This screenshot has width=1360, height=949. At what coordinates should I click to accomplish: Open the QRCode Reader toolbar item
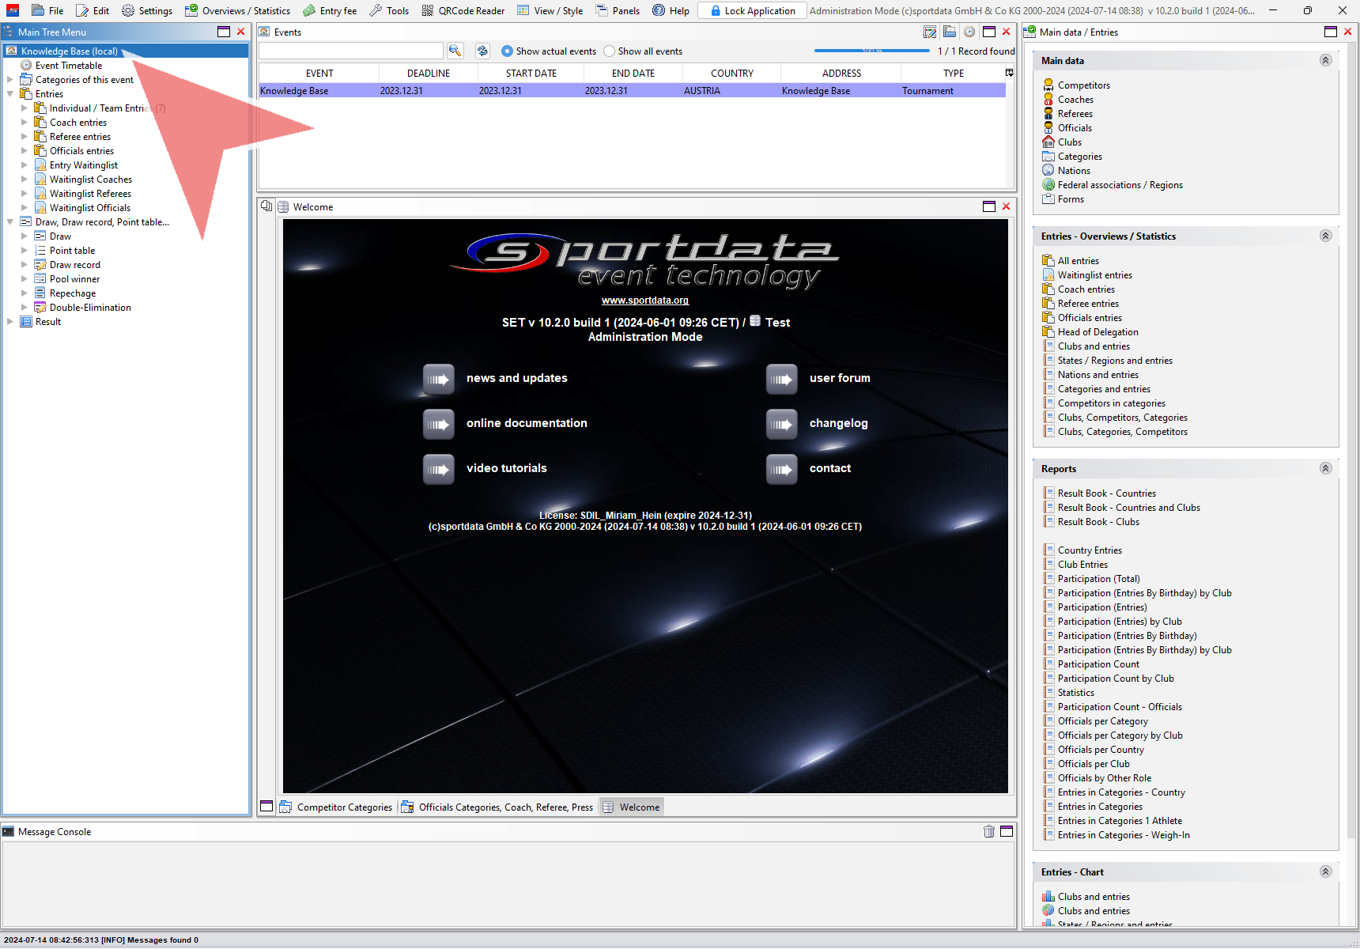click(x=463, y=10)
